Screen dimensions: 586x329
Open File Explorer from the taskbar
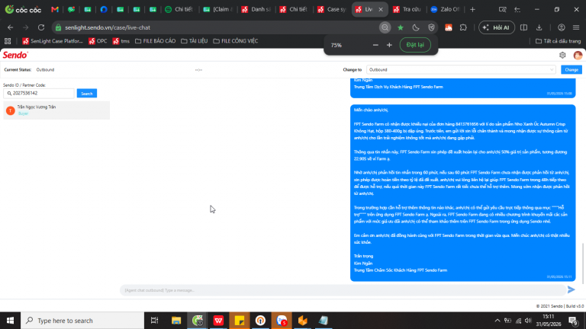(x=176, y=321)
